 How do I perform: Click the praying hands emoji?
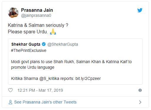click(53, 32)
